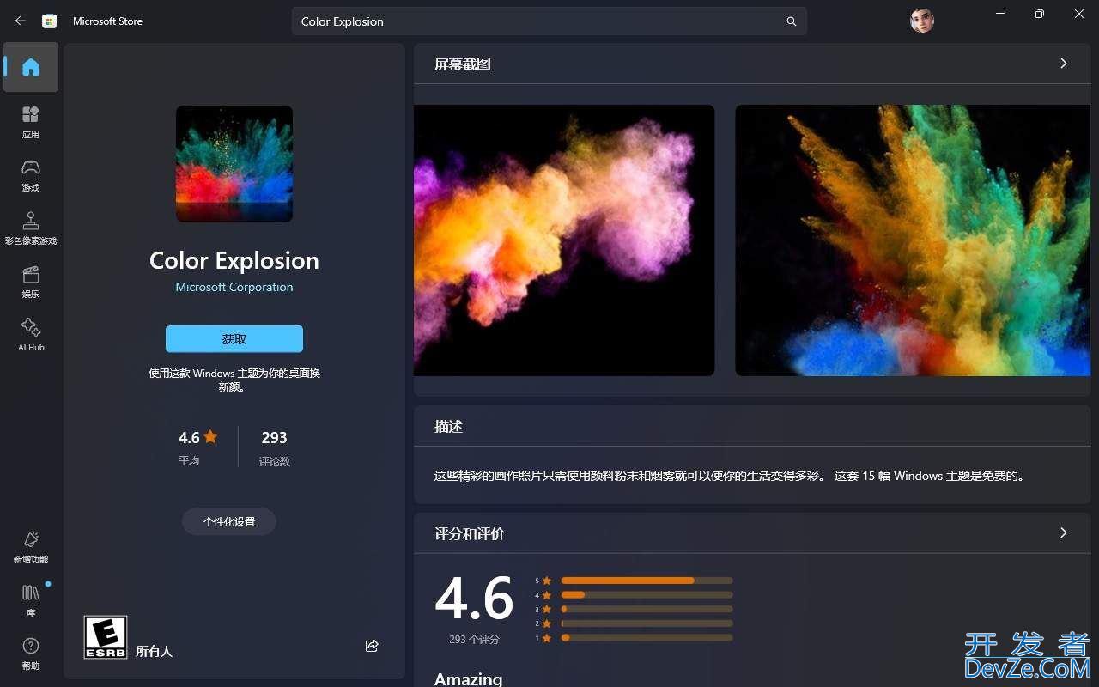Open the user profile avatar
This screenshot has width=1099, height=687.
[x=921, y=21]
